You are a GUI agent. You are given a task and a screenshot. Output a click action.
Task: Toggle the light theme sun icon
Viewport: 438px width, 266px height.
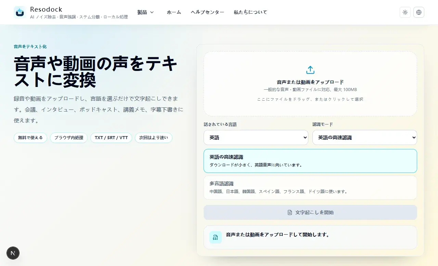pos(405,12)
